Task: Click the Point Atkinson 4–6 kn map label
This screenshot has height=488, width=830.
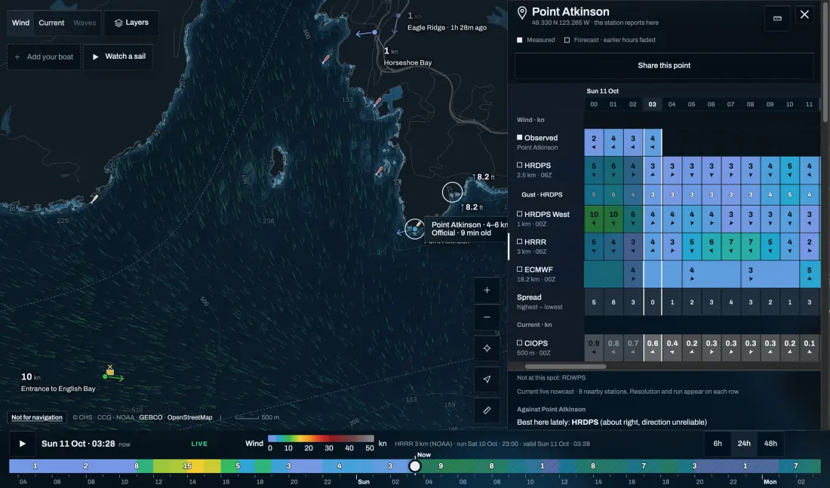Action: click(x=466, y=229)
